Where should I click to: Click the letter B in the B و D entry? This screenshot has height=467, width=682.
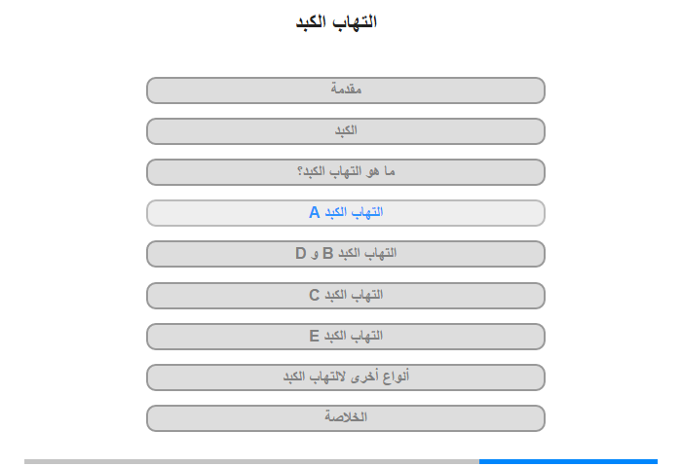tap(327, 253)
